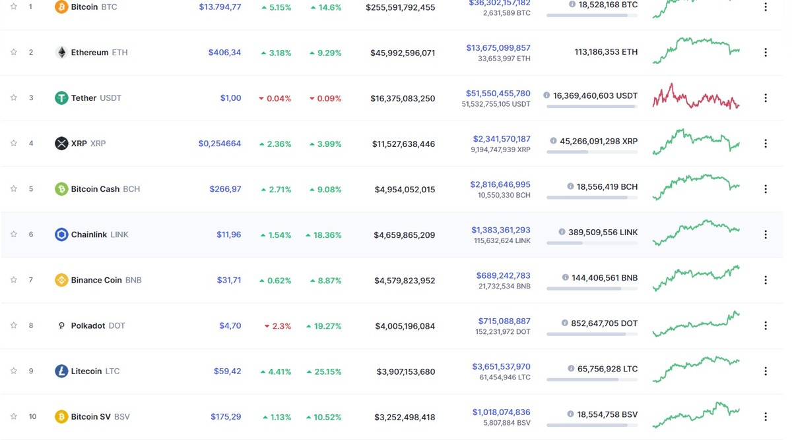Open the three-dot menu for Bitcoin
This screenshot has height=440, width=792.
tap(765, 7)
